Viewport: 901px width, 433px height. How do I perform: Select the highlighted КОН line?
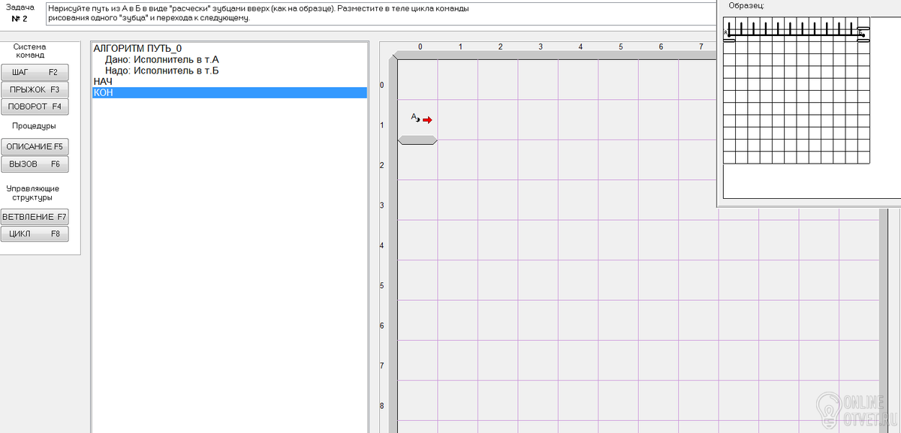pos(229,92)
